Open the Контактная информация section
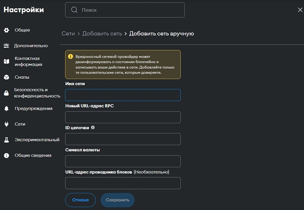Viewport: 304px width, 210px height. [x=28, y=62]
